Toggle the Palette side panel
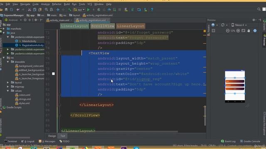The height and width of the screenshot is (149, 266). click(209, 30)
